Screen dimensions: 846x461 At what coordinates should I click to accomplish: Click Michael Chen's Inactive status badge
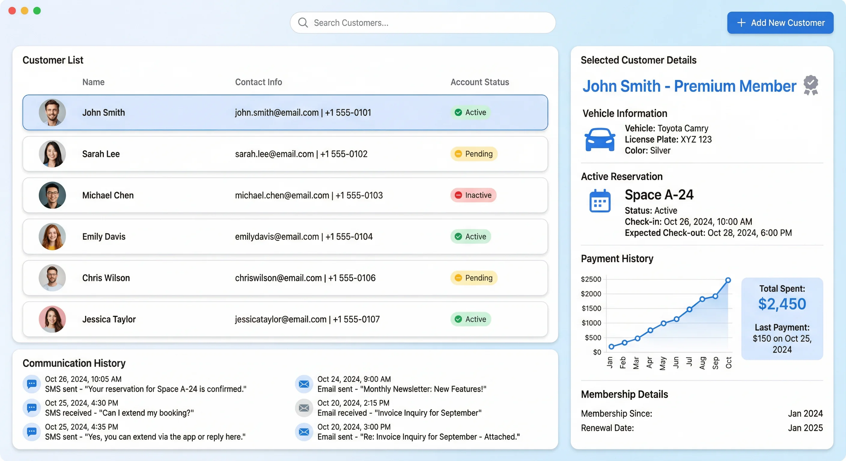point(473,195)
